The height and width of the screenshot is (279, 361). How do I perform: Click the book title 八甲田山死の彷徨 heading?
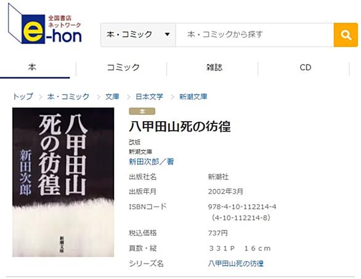(x=180, y=127)
